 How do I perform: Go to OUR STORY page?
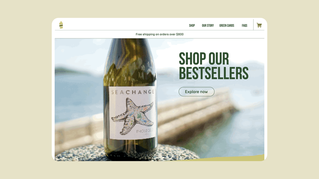[208, 26]
